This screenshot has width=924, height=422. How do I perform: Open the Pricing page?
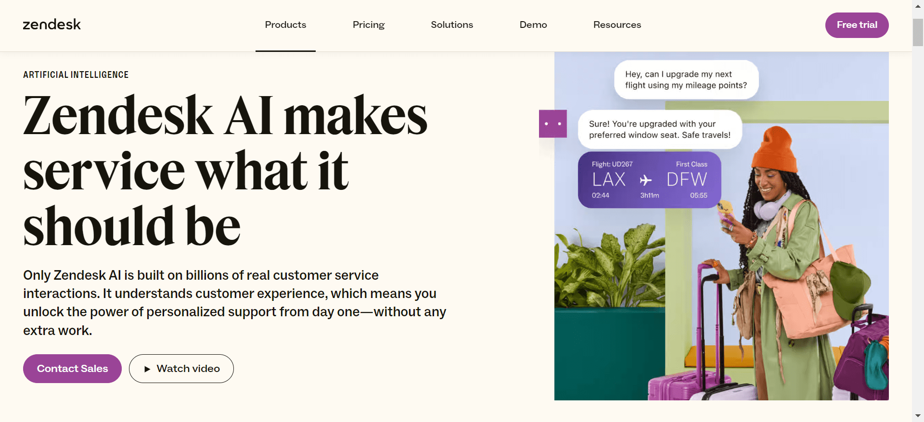point(369,25)
